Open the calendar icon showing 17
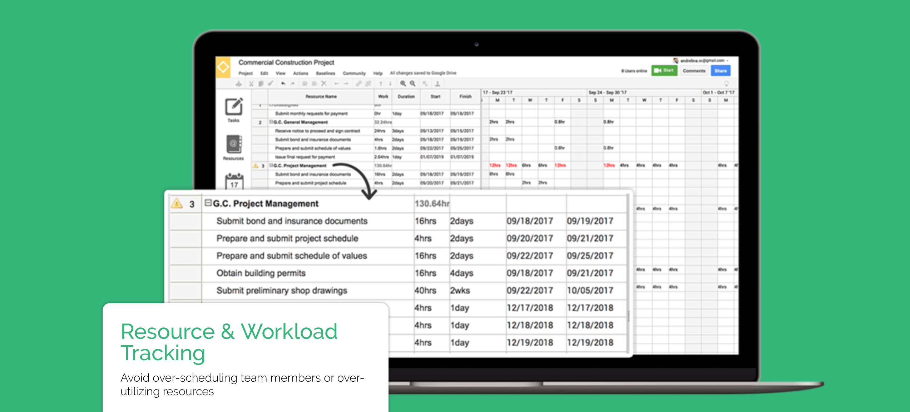910x412 pixels. [234, 181]
